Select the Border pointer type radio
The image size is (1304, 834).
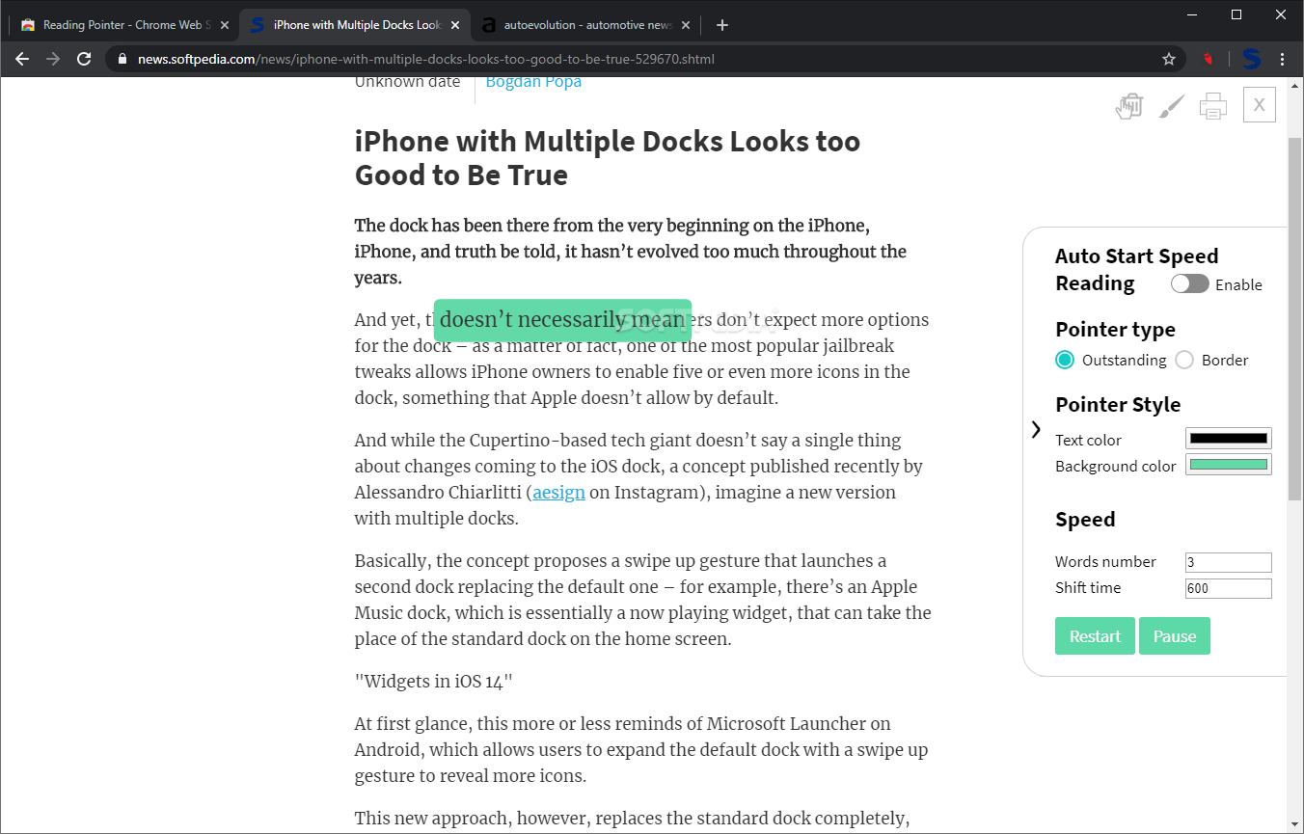coord(1184,360)
